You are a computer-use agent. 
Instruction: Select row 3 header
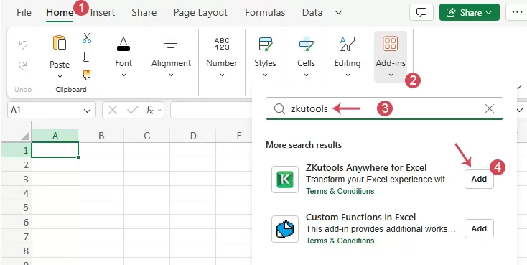point(17,179)
